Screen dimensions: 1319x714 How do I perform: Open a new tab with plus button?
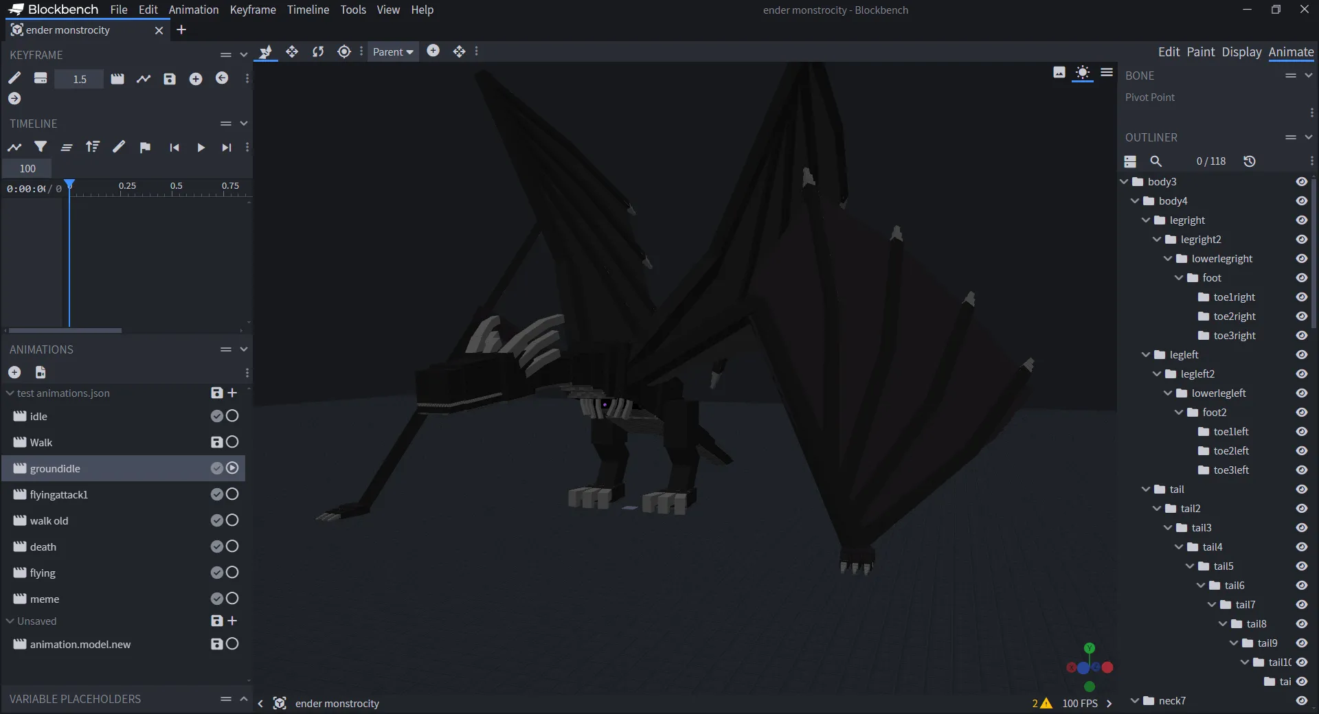[181, 30]
